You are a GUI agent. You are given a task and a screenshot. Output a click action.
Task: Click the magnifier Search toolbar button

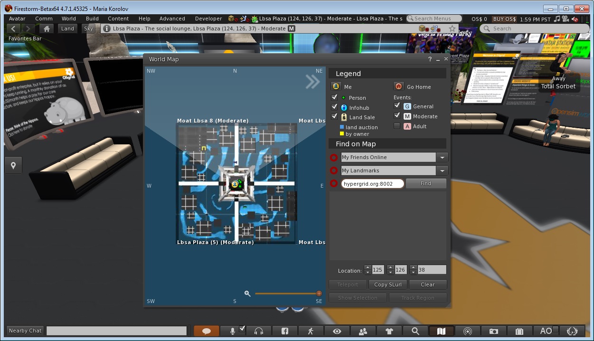(415, 331)
